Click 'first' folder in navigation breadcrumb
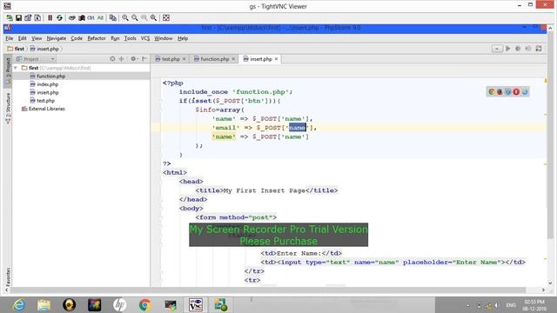 [x=16, y=49]
